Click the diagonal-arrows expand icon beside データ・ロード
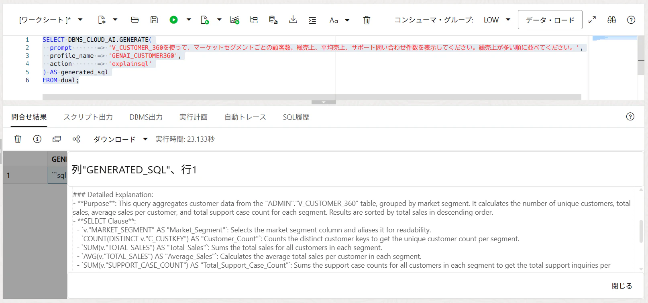Screen dimensions: 648x303 (x=592, y=20)
